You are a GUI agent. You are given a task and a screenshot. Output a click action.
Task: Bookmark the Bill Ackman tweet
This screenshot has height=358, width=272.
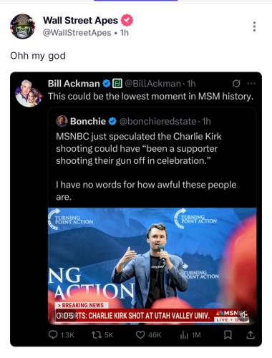point(228,335)
